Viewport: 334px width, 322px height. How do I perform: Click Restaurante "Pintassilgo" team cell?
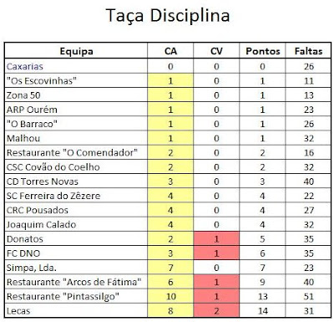76,296
